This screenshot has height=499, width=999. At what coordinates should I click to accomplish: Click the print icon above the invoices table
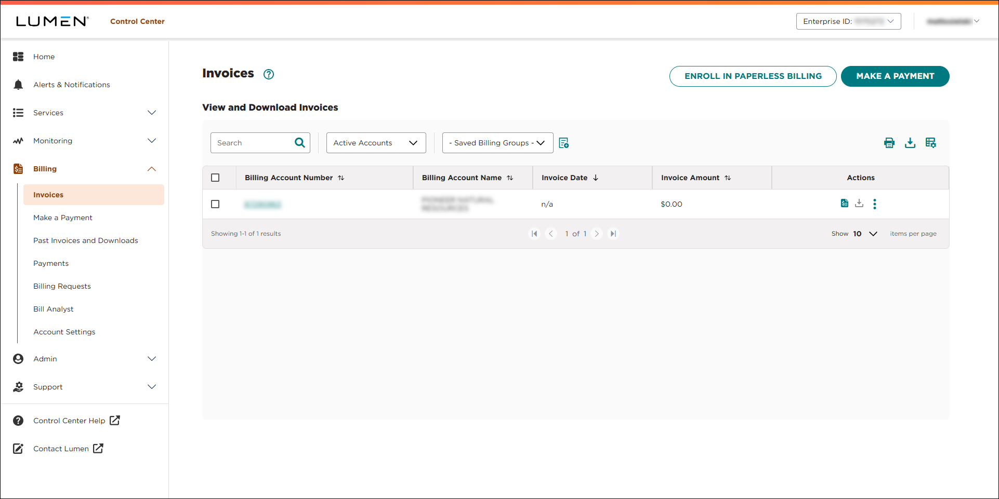pyautogui.click(x=889, y=143)
